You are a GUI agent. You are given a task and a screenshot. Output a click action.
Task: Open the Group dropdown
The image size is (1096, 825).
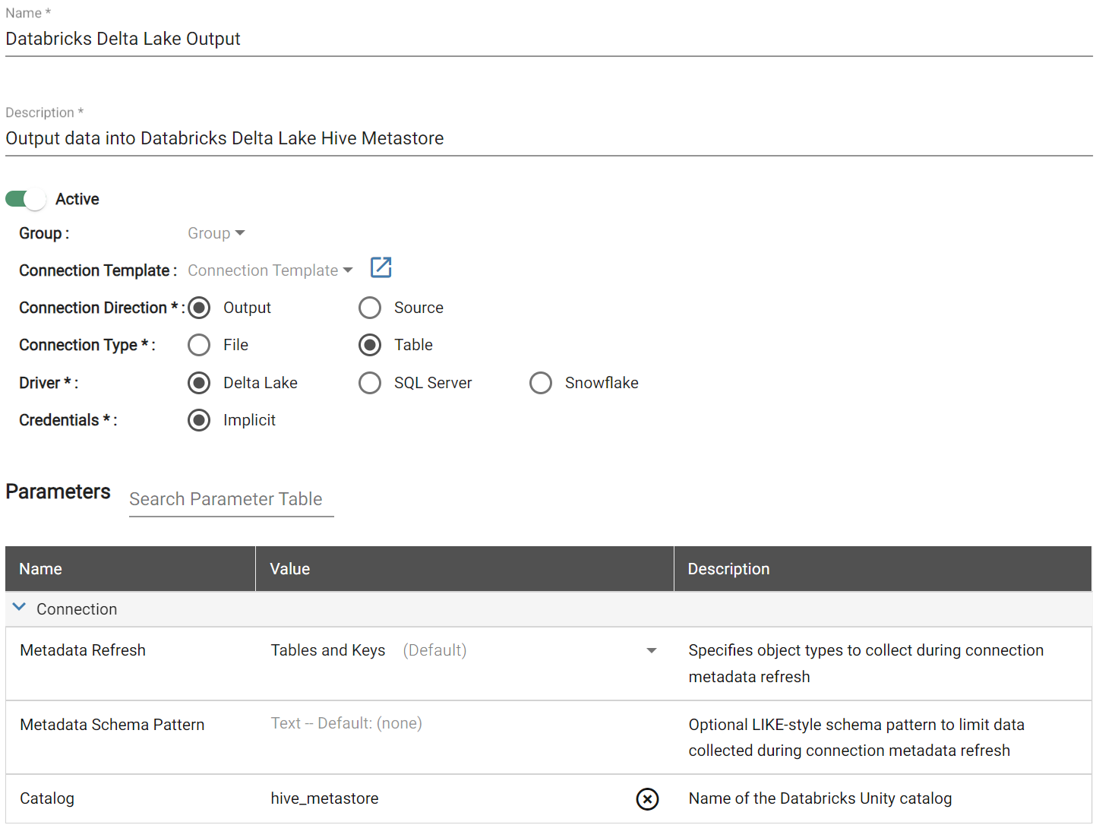pos(216,233)
